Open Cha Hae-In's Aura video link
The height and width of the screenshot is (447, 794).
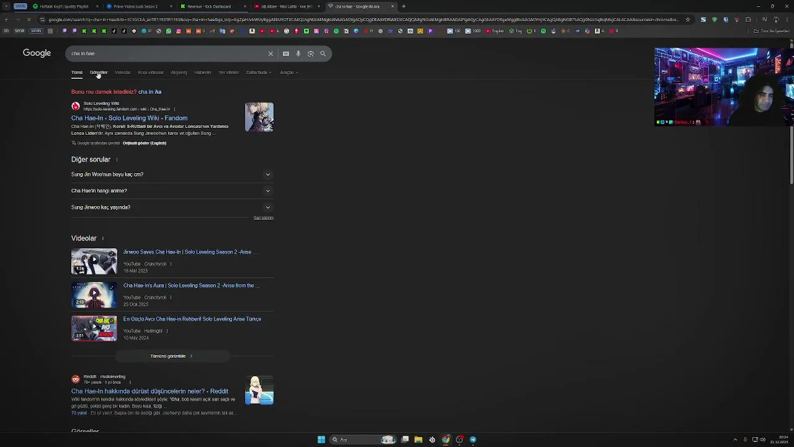click(x=191, y=286)
